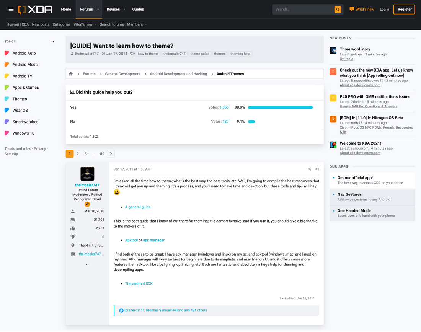Open the Apktool link in the post
This screenshot has width=421, height=332.
131,240
